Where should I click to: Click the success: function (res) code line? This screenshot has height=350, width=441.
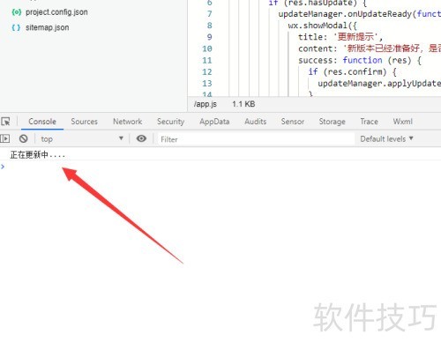coord(360,60)
